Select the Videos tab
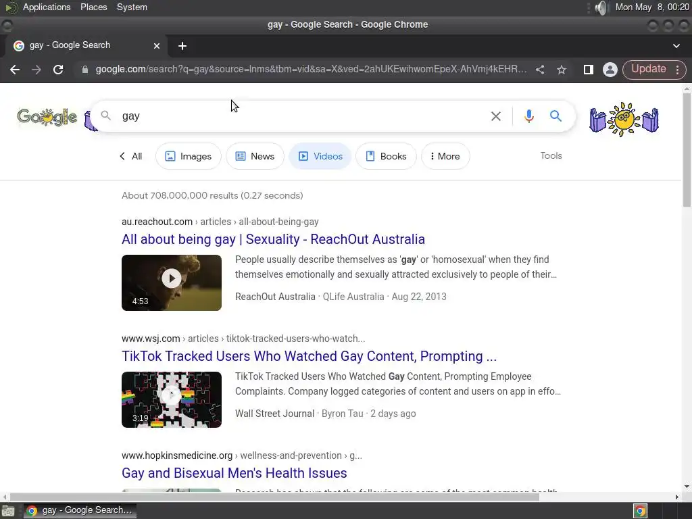692x519 pixels. (x=320, y=156)
